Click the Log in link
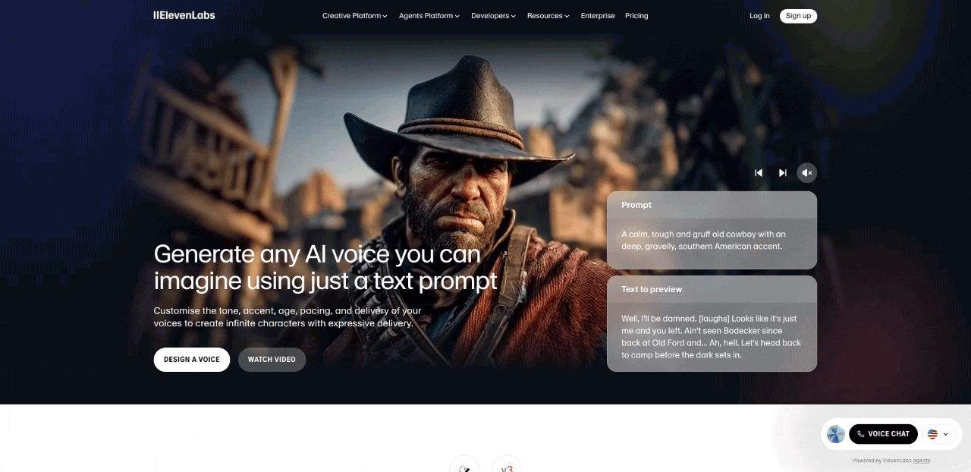Viewport: 971px width, 472px height. tap(759, 16)
